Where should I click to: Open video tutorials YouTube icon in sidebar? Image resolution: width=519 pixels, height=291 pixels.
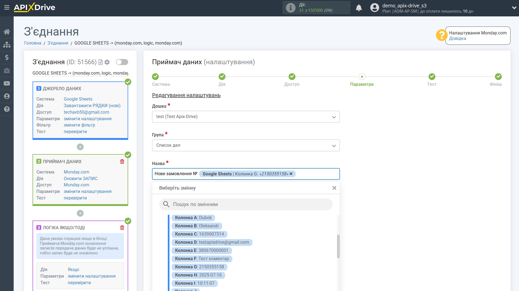(x=7, y=83)
